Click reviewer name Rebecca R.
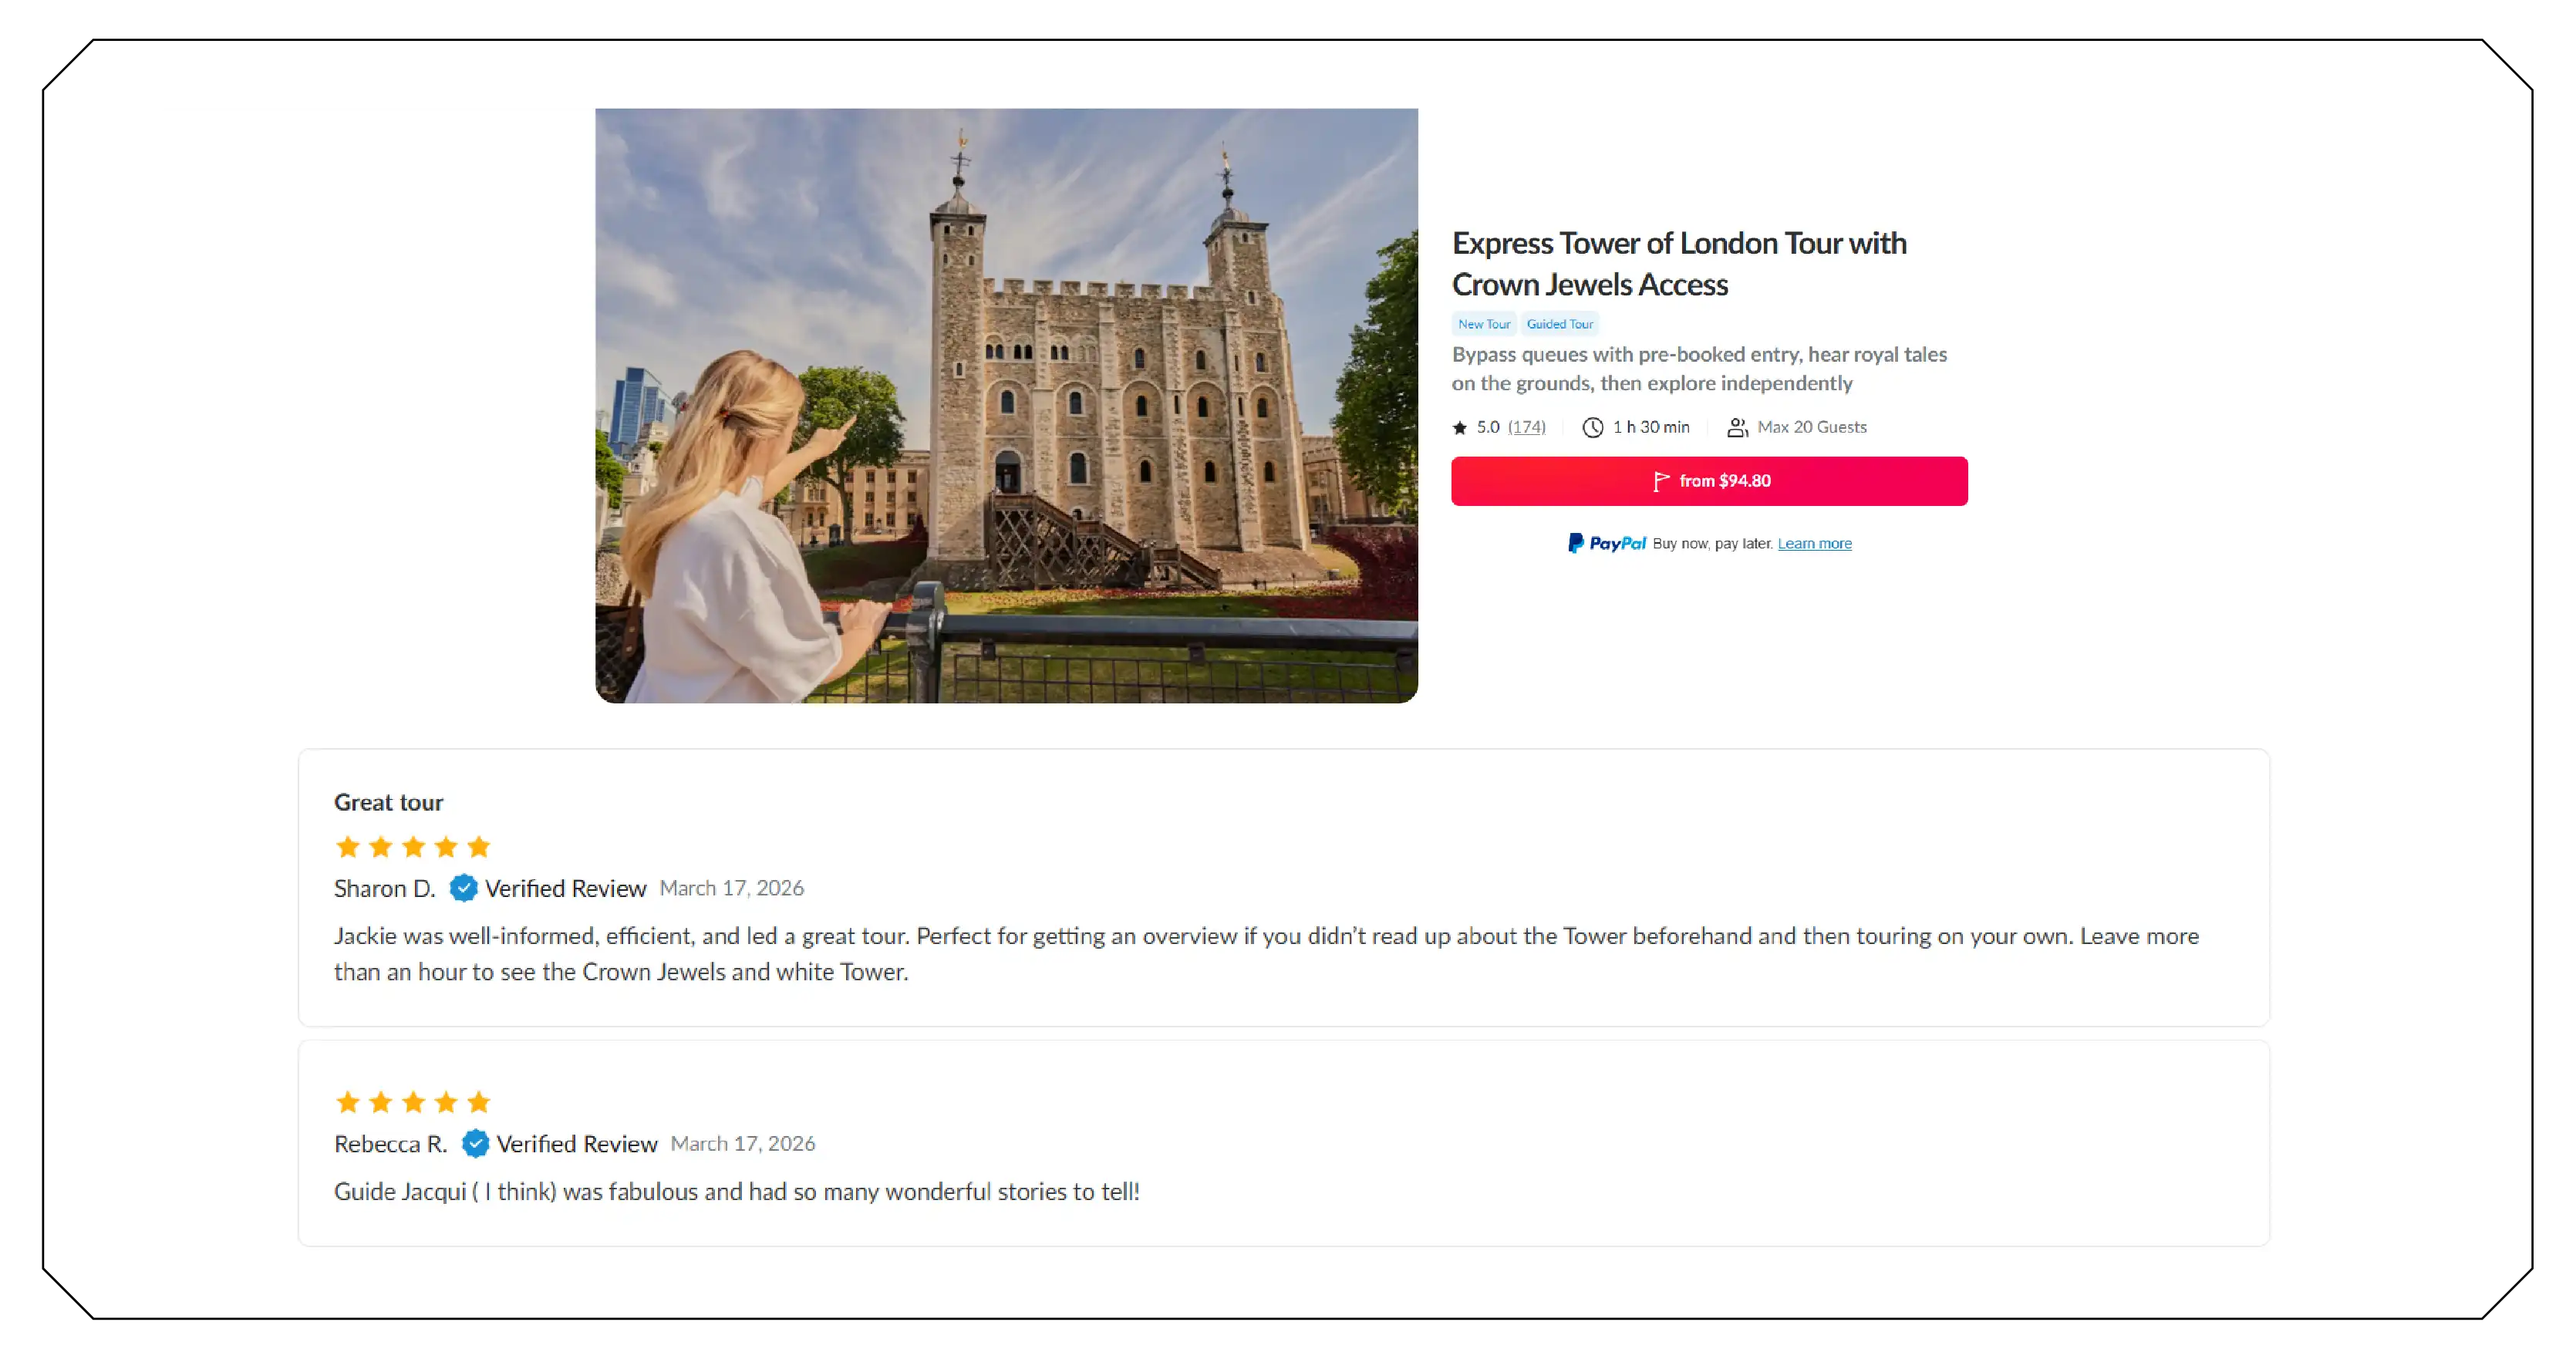 pyautogui.click(x=390, y=1143)
